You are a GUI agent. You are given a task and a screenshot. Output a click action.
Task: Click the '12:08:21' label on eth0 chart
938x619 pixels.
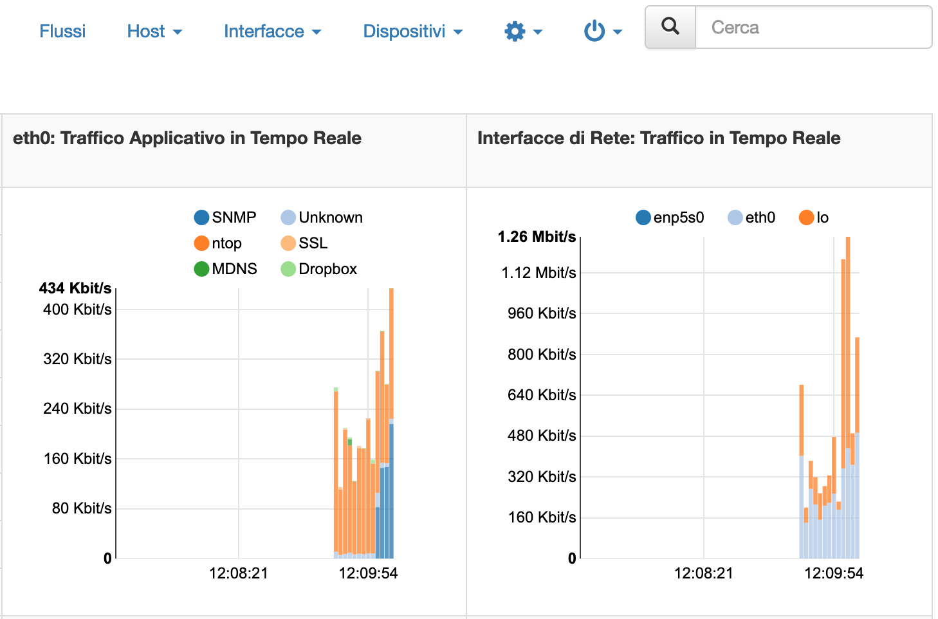coord(239,573)
